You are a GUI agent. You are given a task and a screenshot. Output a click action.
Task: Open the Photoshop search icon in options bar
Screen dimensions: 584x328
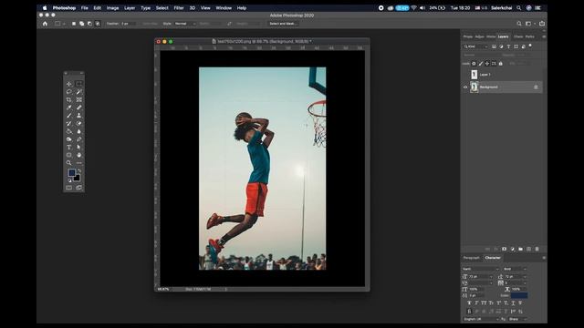519,24
